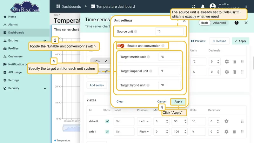The image size is (254, 143).
Task: Click the Decline button
Action: pyautogui.click(x=219, y=41)
